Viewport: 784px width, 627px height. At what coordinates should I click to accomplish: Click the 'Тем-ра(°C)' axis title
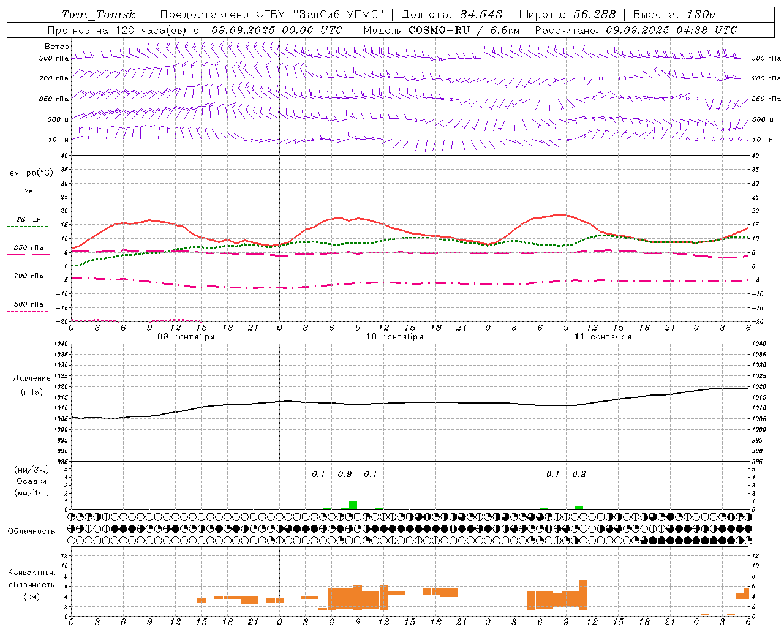click(29, 173)
